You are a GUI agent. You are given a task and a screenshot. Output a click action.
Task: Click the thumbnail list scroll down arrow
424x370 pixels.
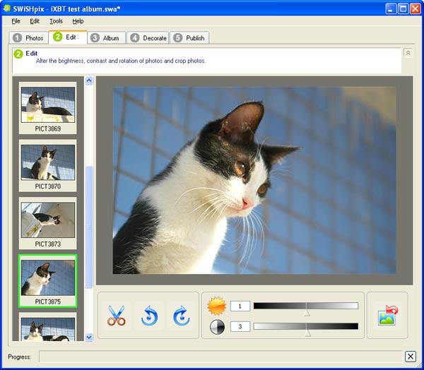[x=89, y=337]
